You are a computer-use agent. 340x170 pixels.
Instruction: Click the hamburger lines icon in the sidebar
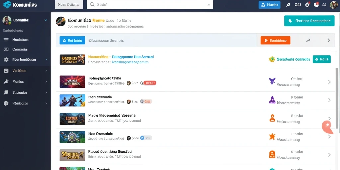6,40
